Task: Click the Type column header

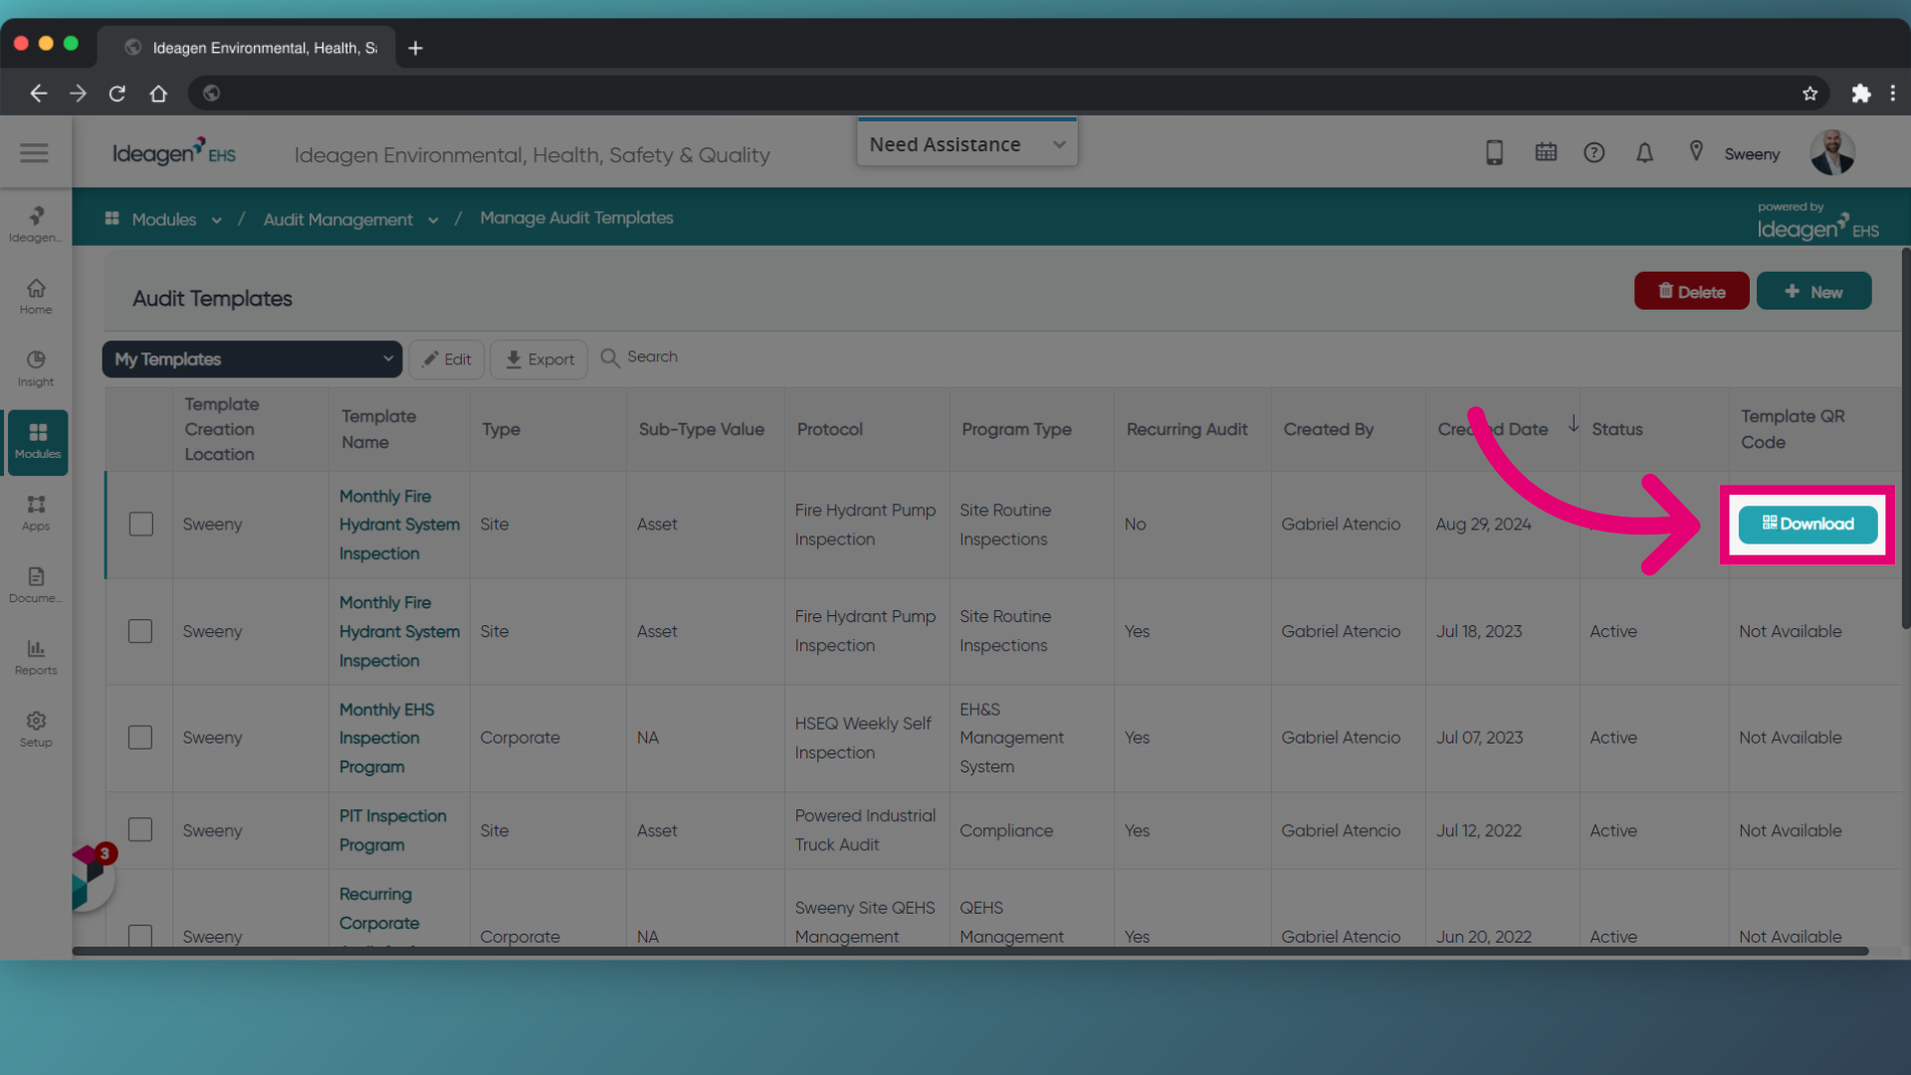Action: 501,429
